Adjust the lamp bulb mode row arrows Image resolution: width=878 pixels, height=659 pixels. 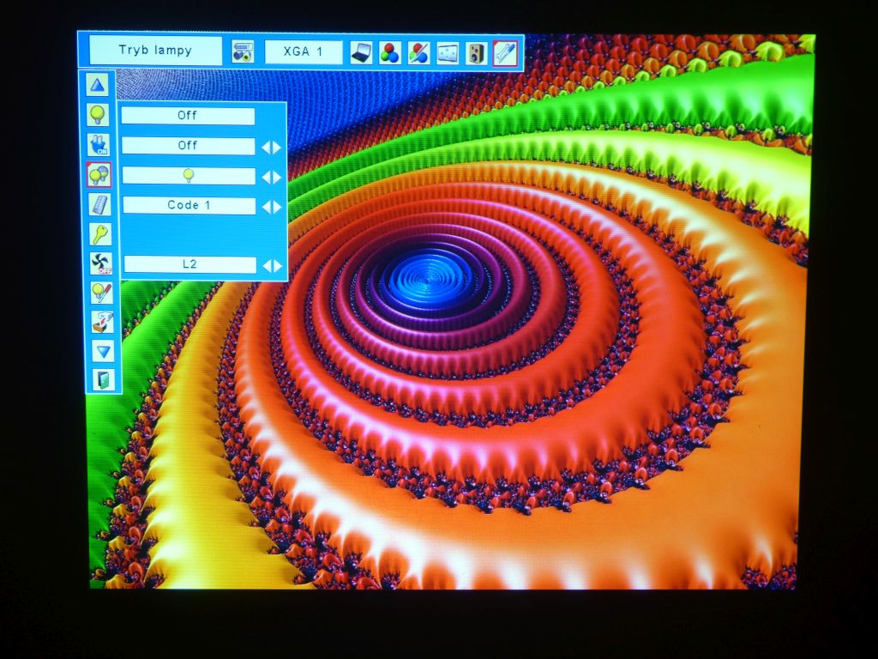(271, 177)
